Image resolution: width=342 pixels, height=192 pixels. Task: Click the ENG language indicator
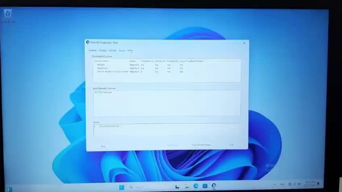click(282, 184)
